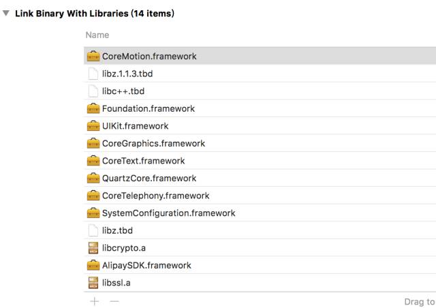
Task: Select the Foundation.framework toolbox icon
Action: pos(93,108)
